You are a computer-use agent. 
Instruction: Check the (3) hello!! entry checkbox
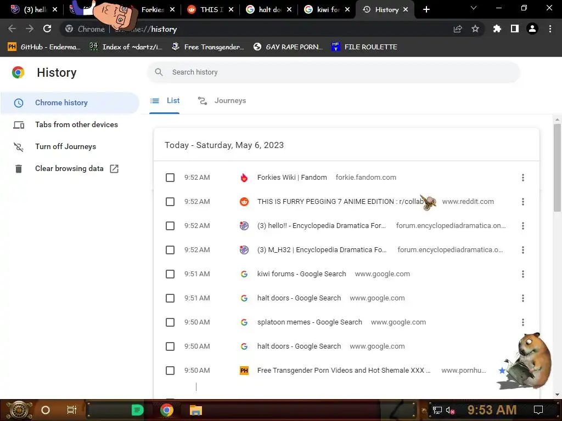click(x=170, y=226)
